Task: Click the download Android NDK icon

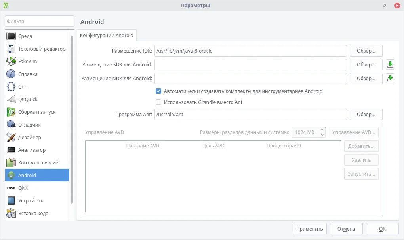Action: pos(390,79)
